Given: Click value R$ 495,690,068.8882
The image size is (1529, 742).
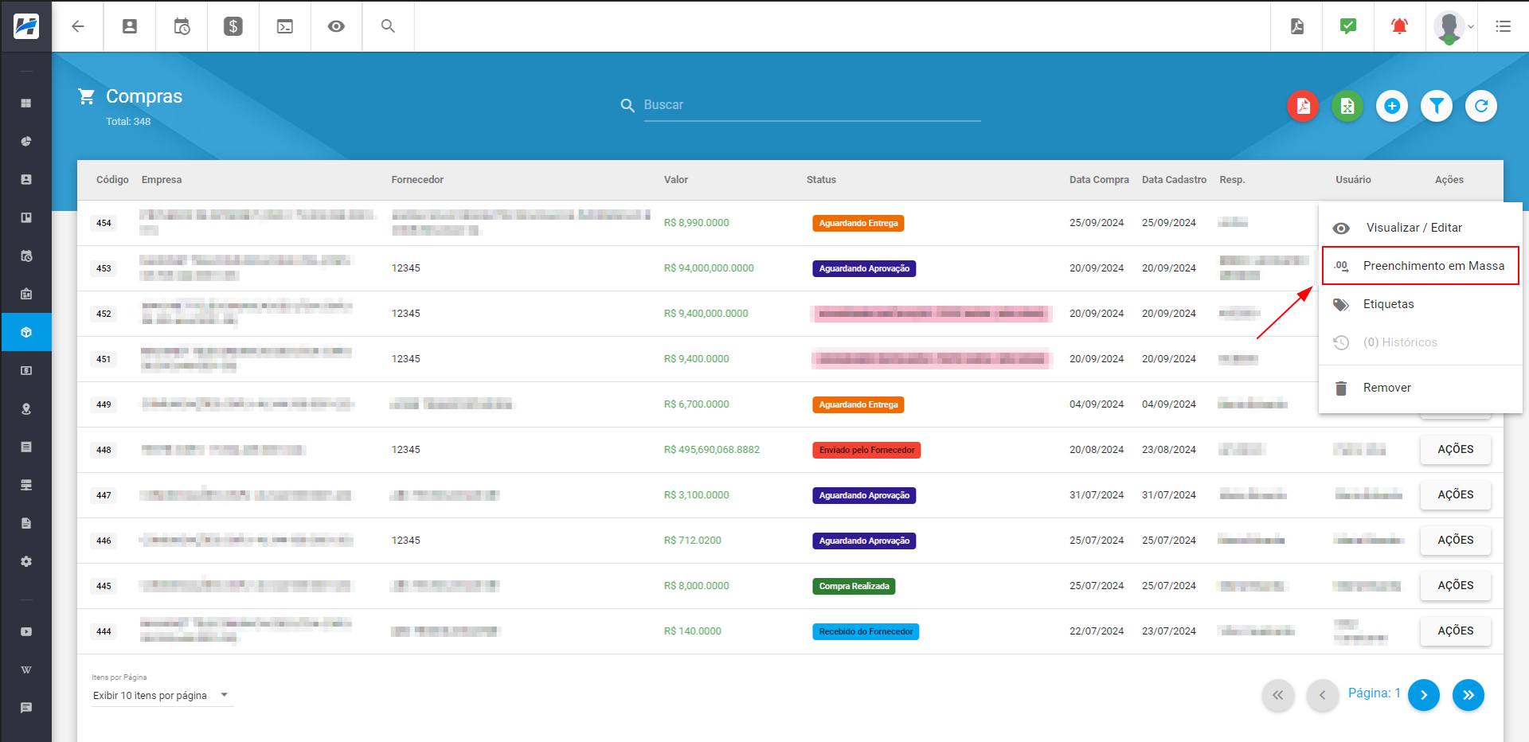Looking at the screenshot, I should 712,450.
